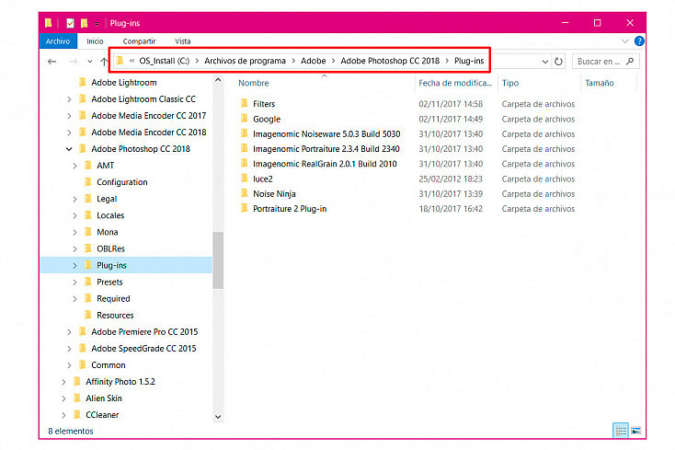
Task: Sort by Nombre column header
Action: point(254,83)
